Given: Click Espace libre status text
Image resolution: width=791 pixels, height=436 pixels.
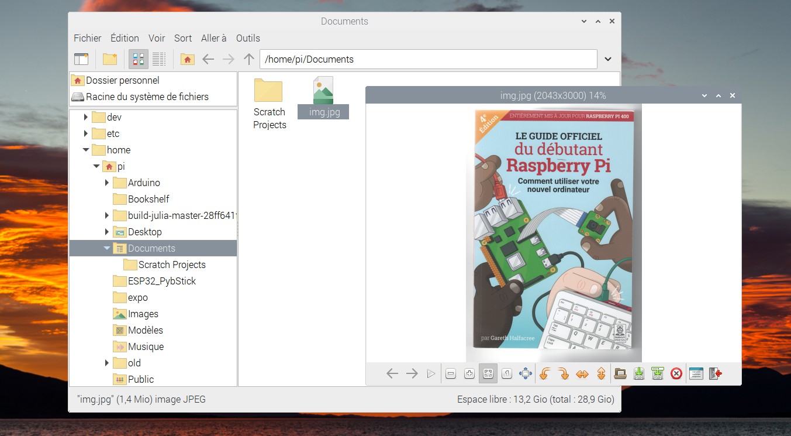Looking at the screenshot, I should [536, 400].
